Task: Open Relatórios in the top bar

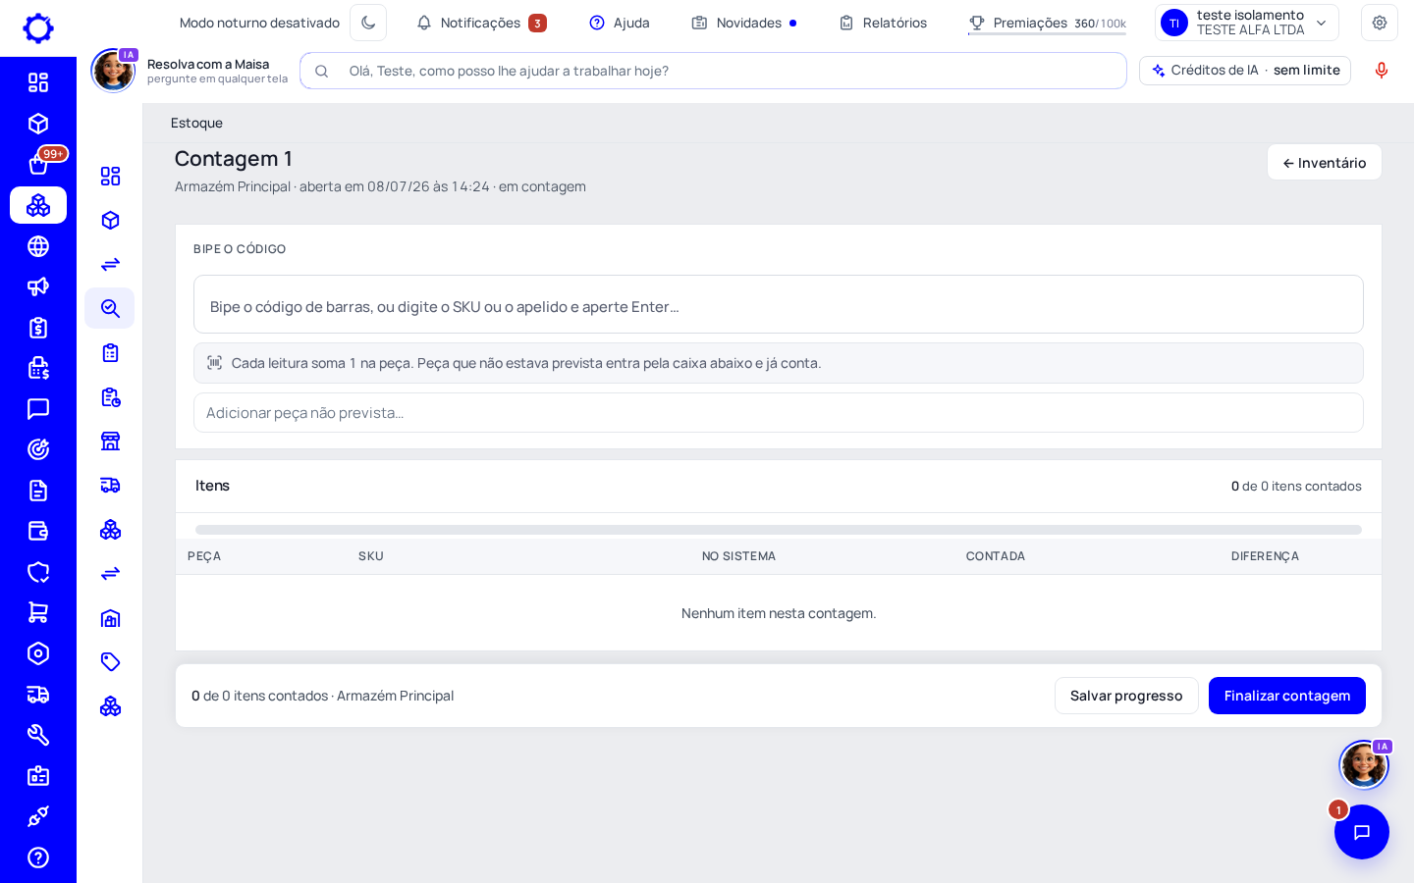Action: click(x=883, y=23)
